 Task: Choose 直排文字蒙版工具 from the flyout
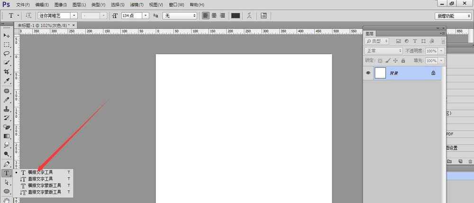[x=44, y=192]
